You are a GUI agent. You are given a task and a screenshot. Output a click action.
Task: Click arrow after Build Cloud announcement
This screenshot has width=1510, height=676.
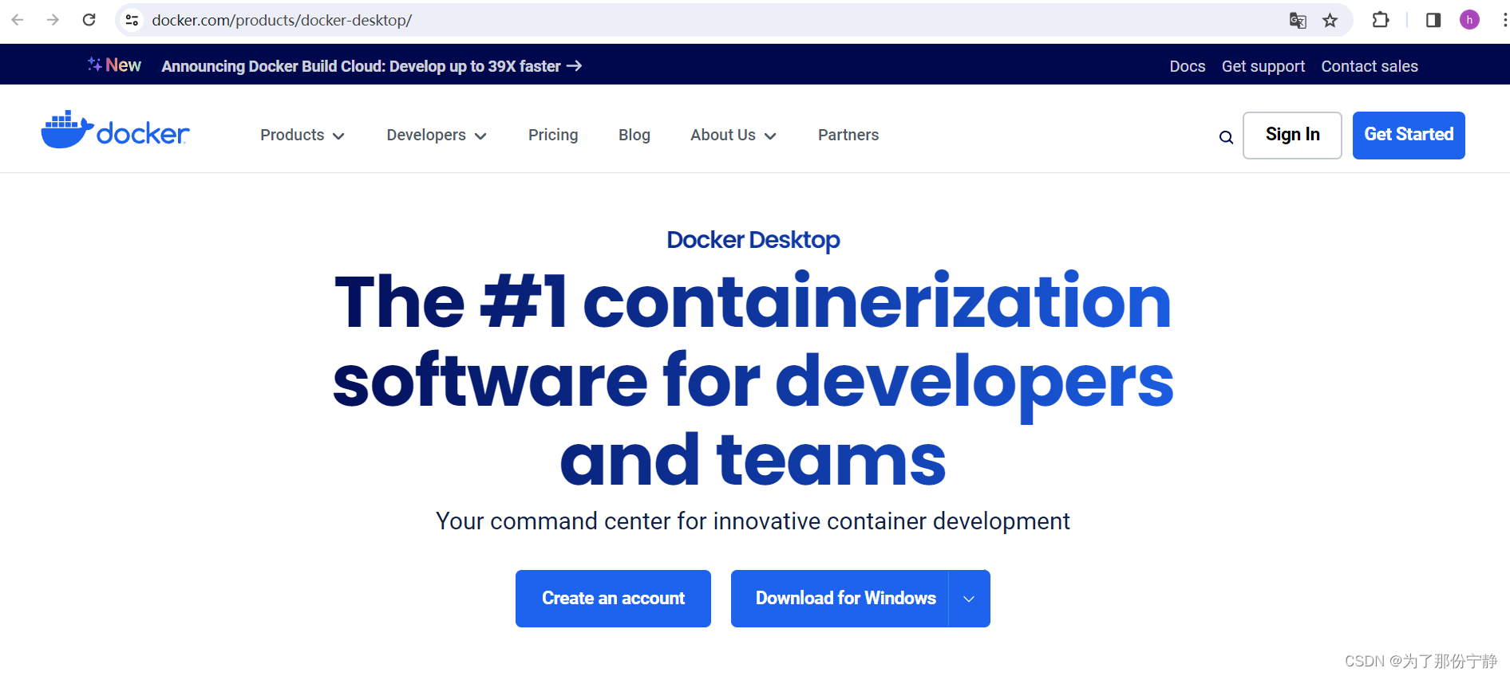tap(574, 66)
